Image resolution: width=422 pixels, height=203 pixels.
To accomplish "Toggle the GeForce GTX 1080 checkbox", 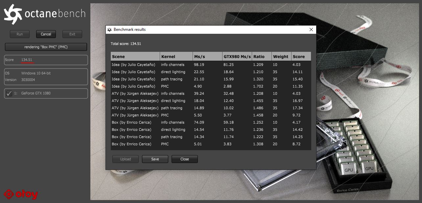I will coord(9,93).
